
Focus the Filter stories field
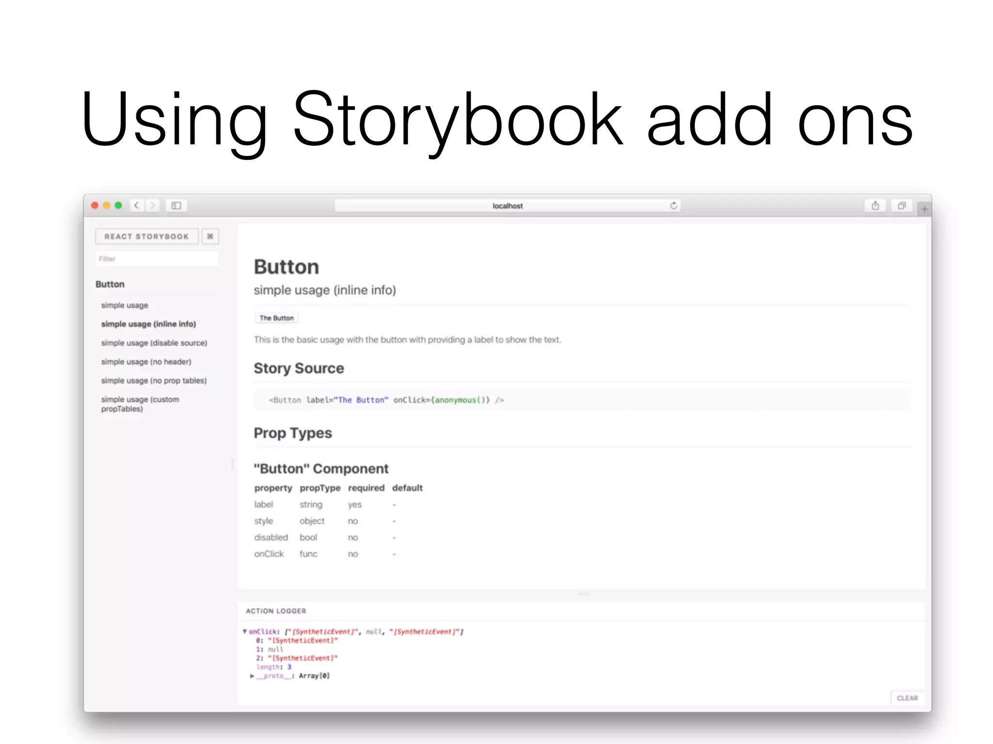(157, 259)
